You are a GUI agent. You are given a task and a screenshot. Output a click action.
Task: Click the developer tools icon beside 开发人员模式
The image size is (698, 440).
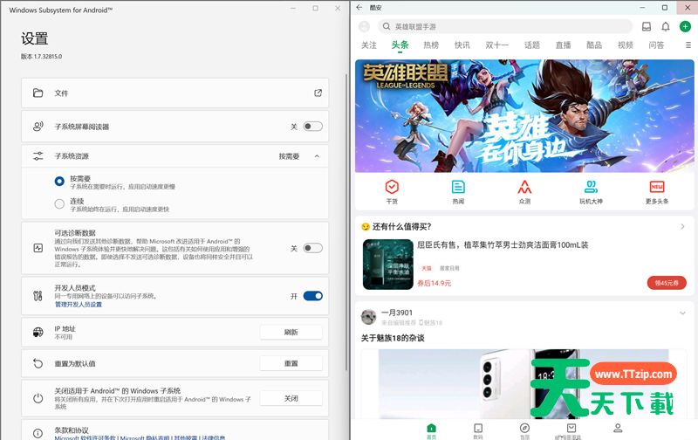(x=38, y=296)
